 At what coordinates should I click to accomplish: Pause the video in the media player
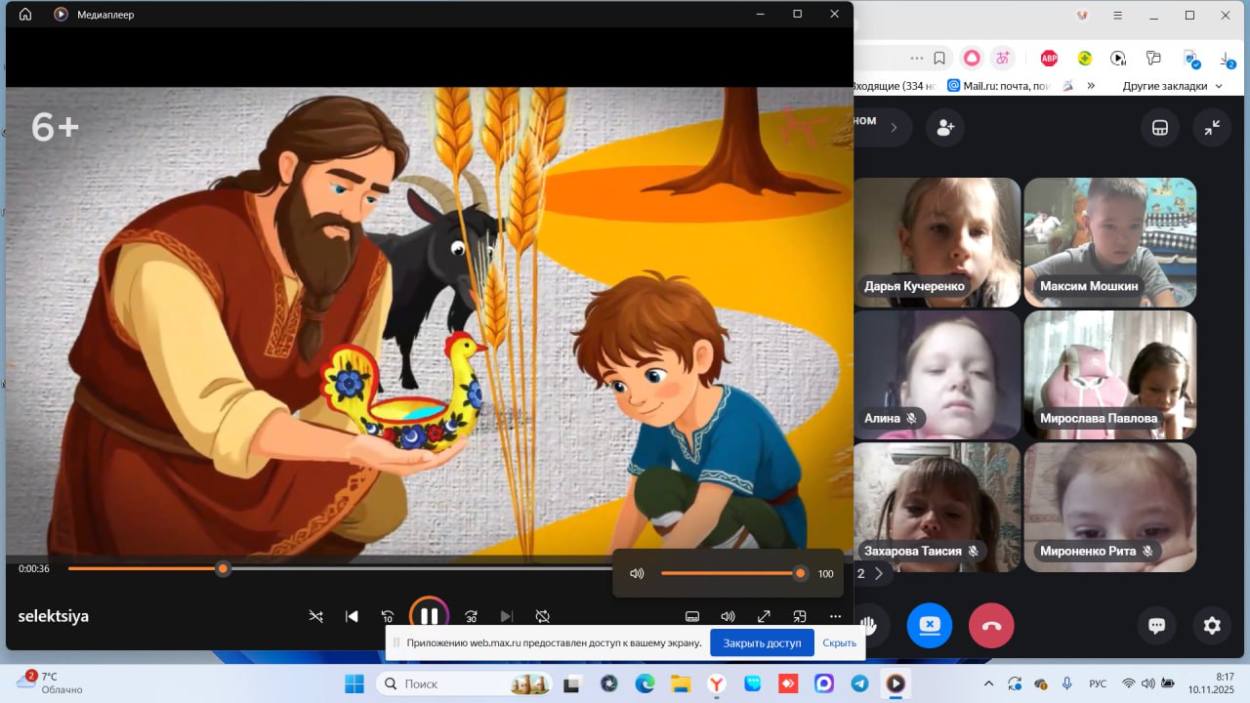pos(429,616)
